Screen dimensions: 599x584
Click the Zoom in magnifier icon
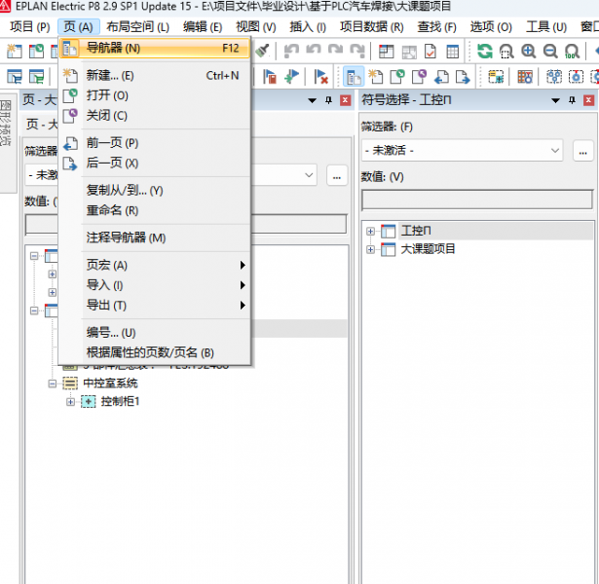point(528,51)
